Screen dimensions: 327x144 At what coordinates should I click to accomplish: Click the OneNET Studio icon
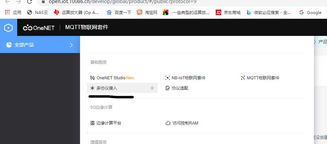(x=92, y=78)
